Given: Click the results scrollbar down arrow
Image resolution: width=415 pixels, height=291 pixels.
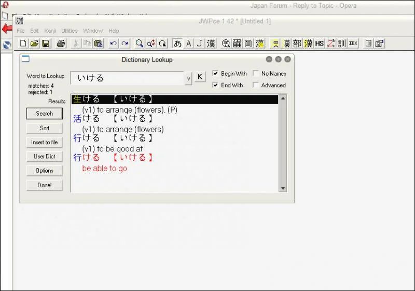Looking at the screenshot, I should tap(283, 188).
